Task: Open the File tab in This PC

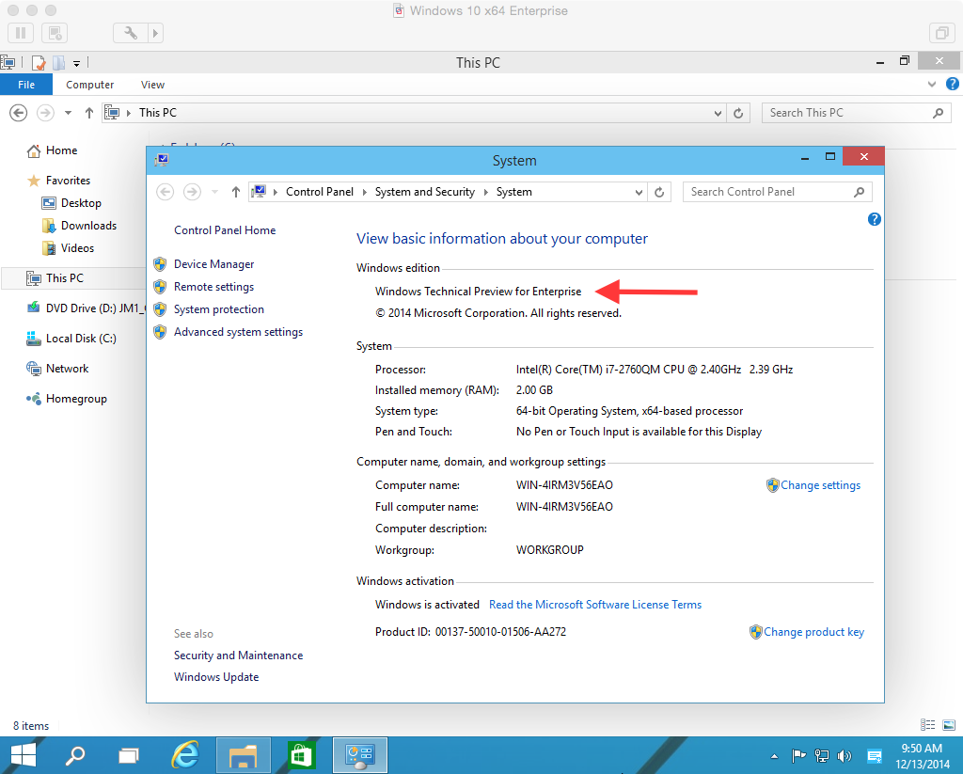Action: click(25, 85)
